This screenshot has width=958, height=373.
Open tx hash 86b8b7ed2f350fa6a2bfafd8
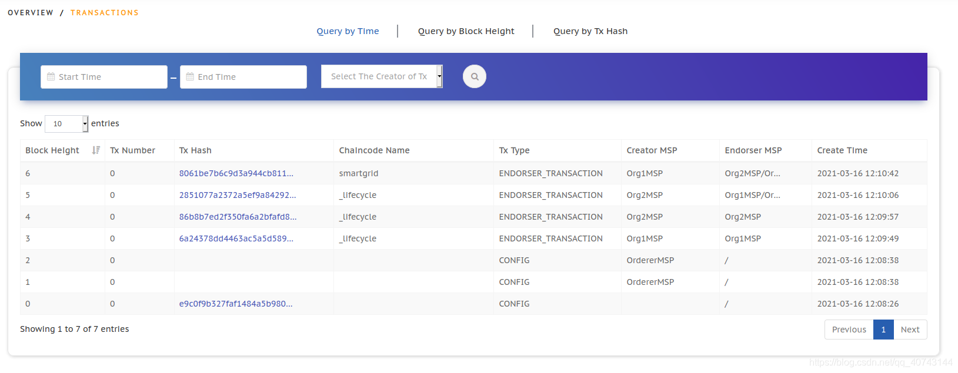(x=238, y=217)
